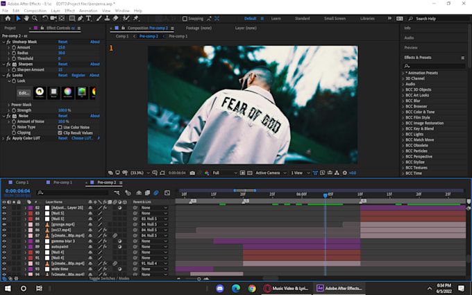The height and width of the screenshot is (295, 472).
Task: Toggle visibility of the wide time layer
Action: click(x=4, y=269)
